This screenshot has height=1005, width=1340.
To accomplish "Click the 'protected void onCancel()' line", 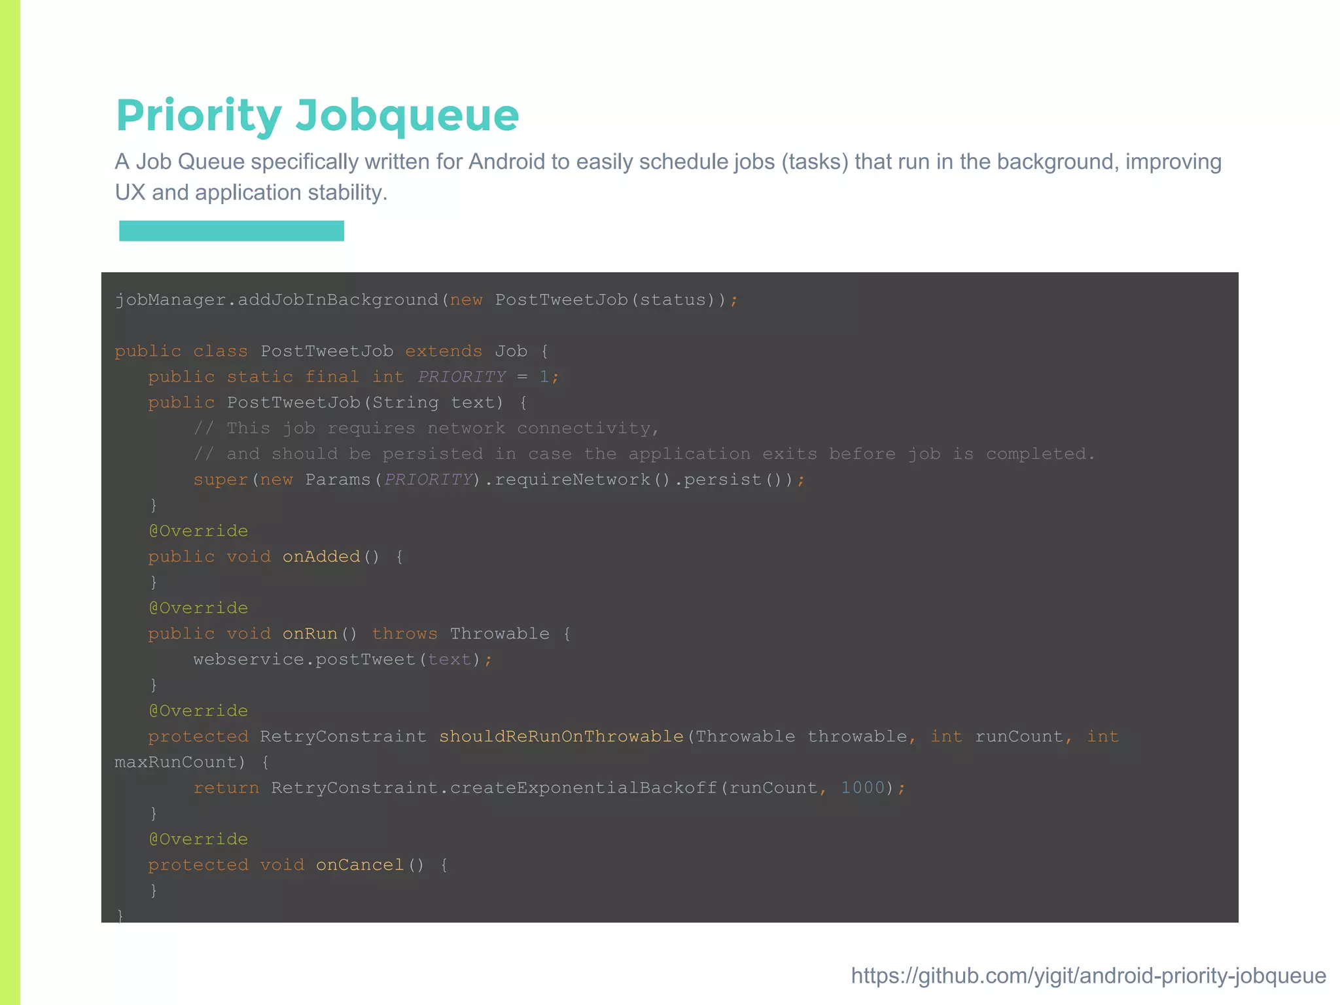I will click(x=298, y=865).
